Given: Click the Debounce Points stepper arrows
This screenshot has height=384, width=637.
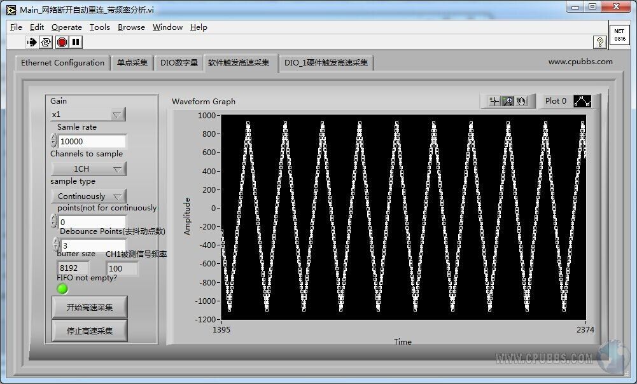Looking at the screenshot, I should (57, 244).
